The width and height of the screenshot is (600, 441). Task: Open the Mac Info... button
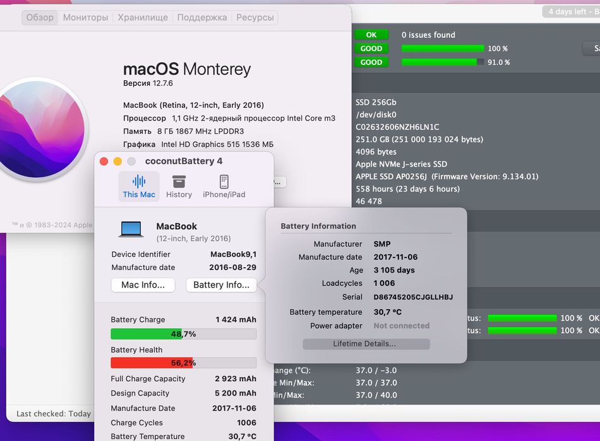pos(143,285)
